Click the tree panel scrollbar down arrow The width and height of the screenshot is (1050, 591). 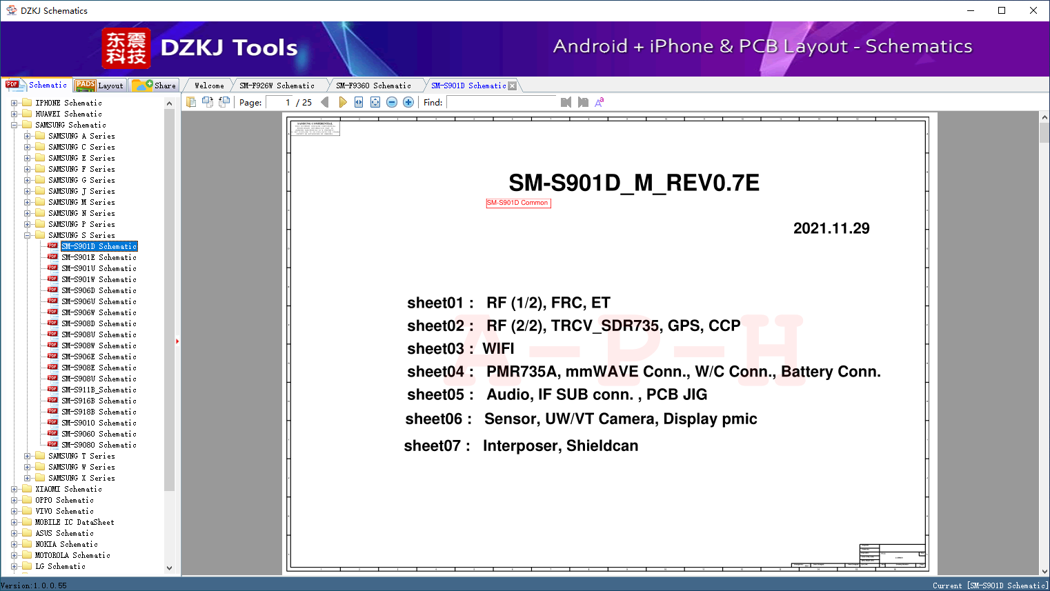click(169, 568)
